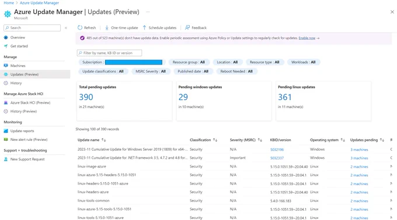Collapse the sidebar with the chevron button
The image size is (397, 220).
[x=66, y=28]
